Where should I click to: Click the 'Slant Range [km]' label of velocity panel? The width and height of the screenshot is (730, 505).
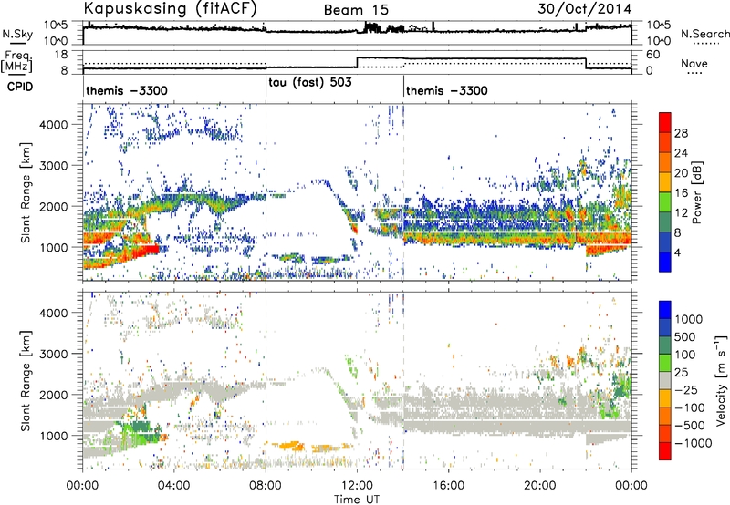point(26,381)
